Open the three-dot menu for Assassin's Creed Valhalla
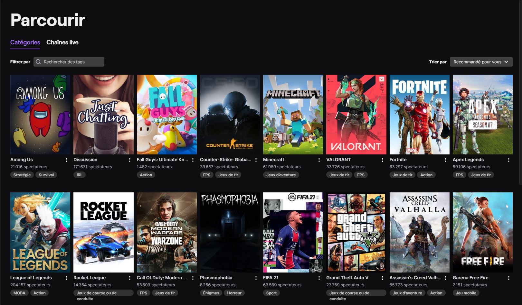522x305 pixels. (446, 278)
